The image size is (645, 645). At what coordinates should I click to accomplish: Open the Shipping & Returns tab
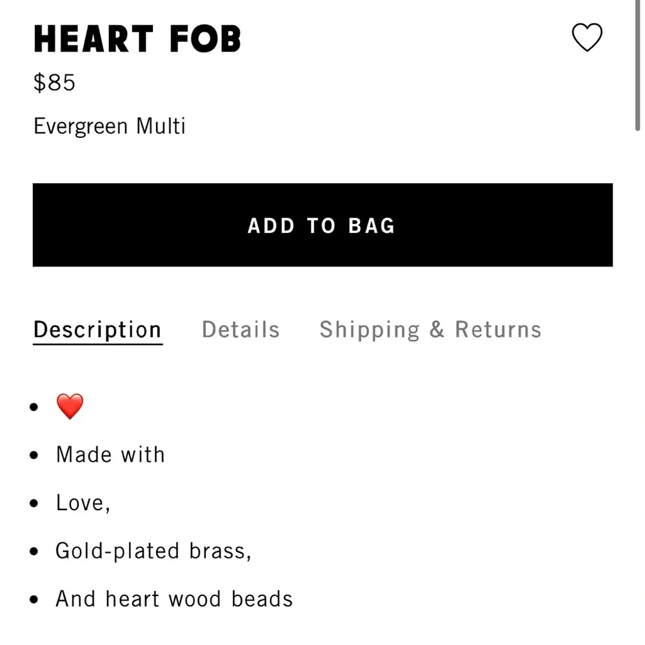(430, 330)
